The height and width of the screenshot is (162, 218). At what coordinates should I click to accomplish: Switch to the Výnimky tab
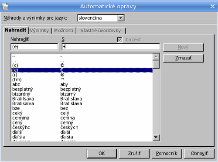tap(39, 31)
